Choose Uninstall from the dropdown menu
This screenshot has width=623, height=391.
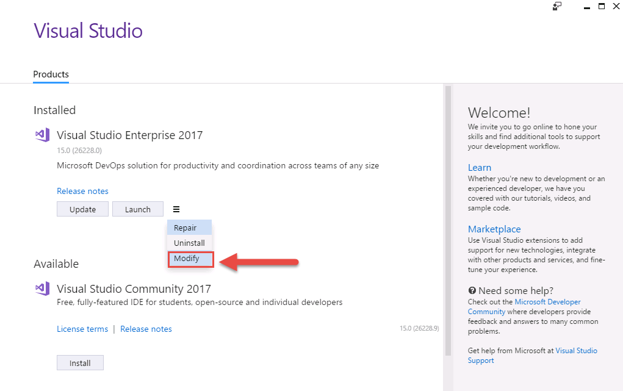pos(190,243)
